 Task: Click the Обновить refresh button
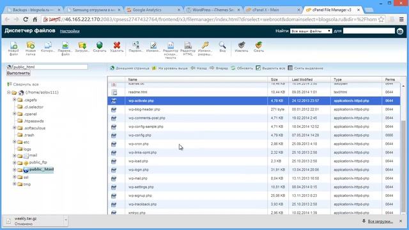pos(242,68)
